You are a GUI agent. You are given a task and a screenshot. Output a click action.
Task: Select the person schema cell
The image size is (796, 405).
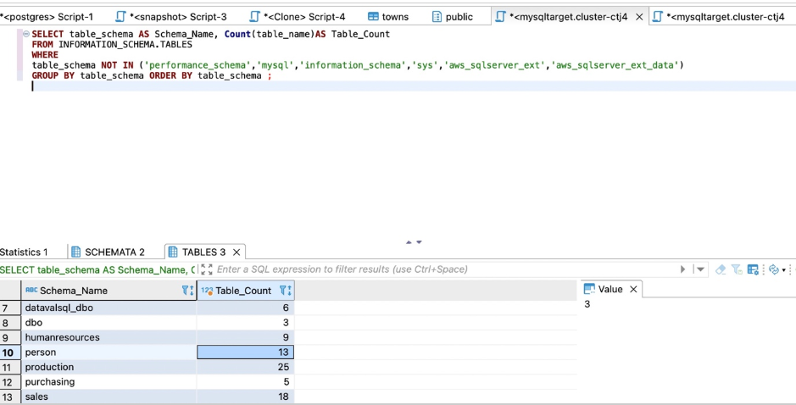click(x=109, y=352)
